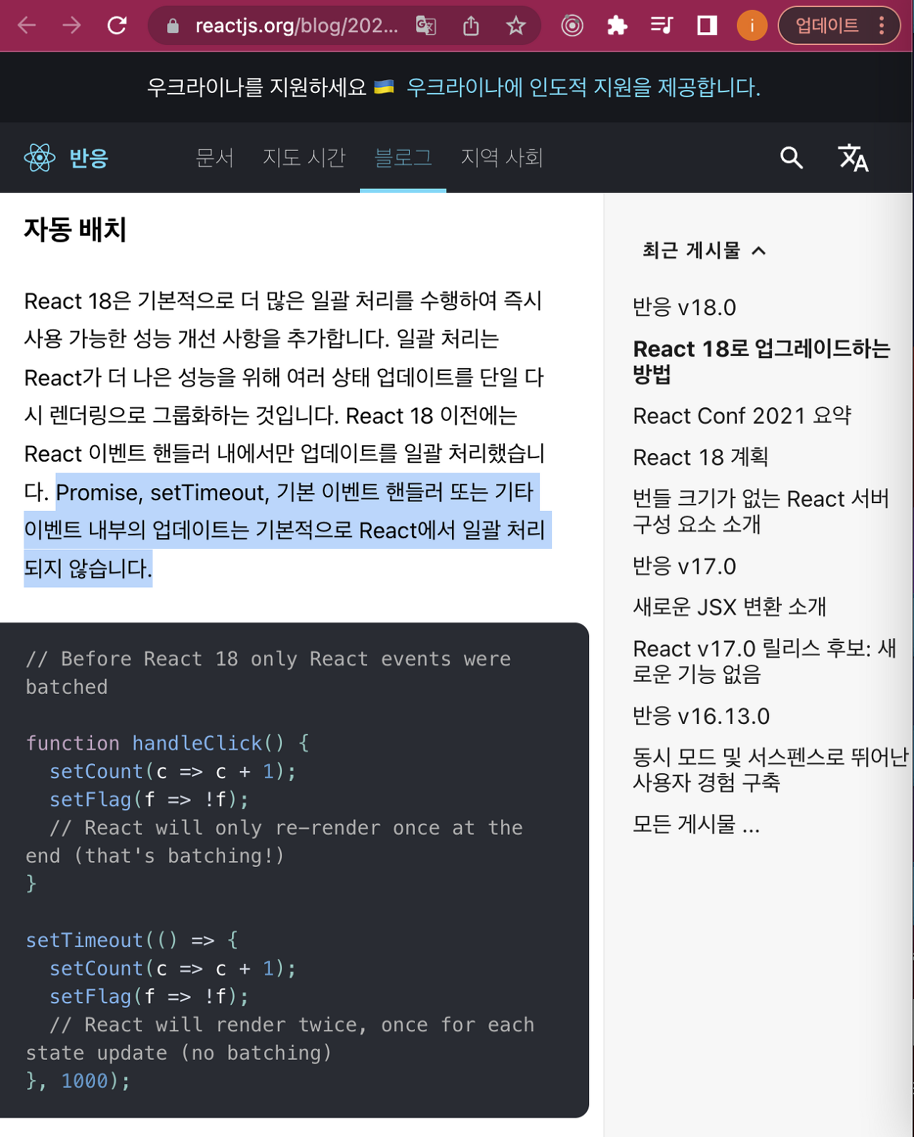Toggle the browser side panel icon

(x=707, y=26)
